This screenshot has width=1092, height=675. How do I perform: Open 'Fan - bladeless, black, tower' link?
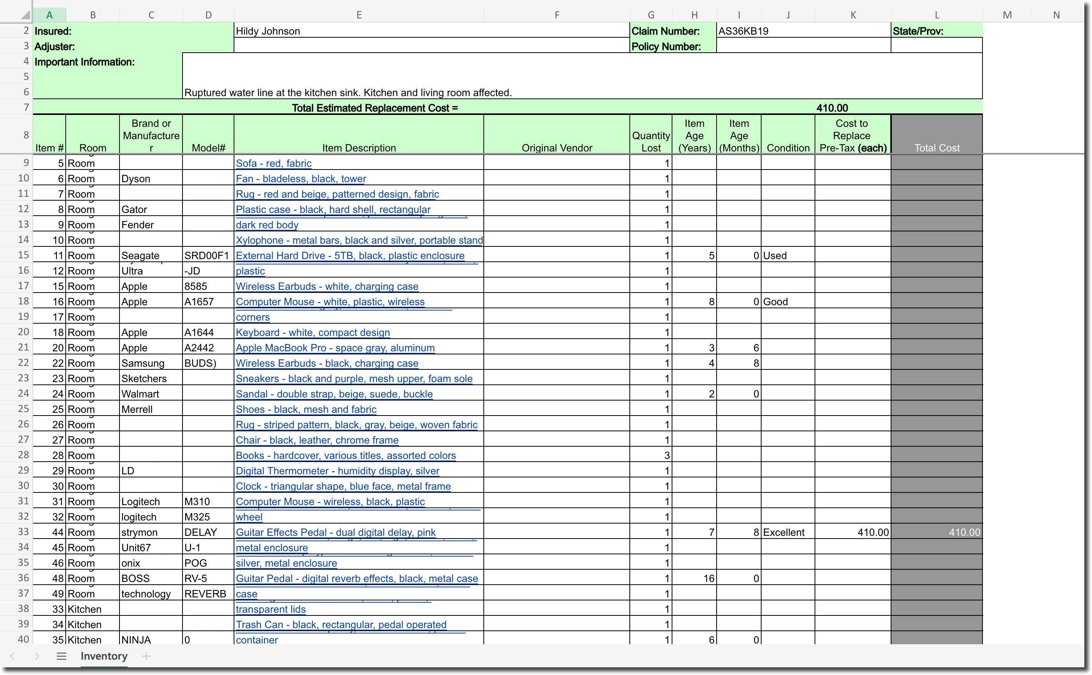(301, 179)
